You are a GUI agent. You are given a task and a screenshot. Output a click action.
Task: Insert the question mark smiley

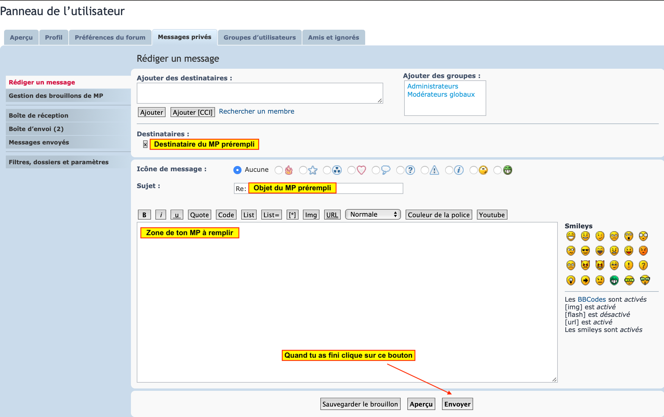point(643,265)
